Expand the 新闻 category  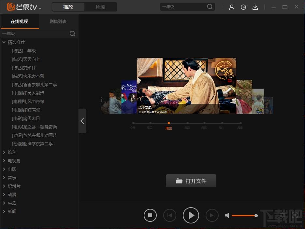click(4, 211)
